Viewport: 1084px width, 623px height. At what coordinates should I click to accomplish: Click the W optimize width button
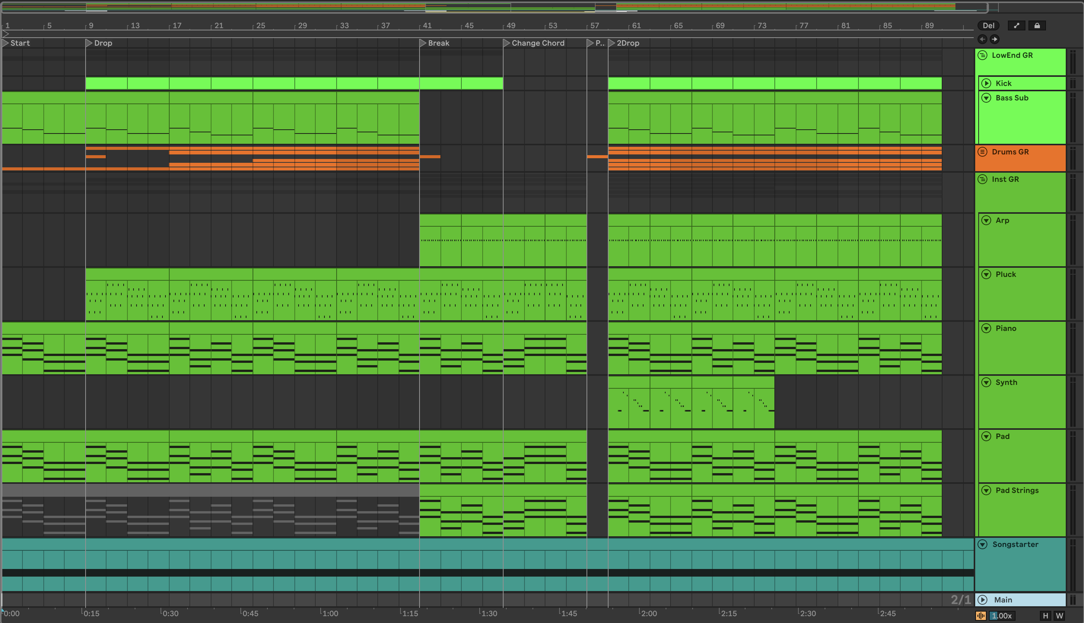tap(1060, 616)
